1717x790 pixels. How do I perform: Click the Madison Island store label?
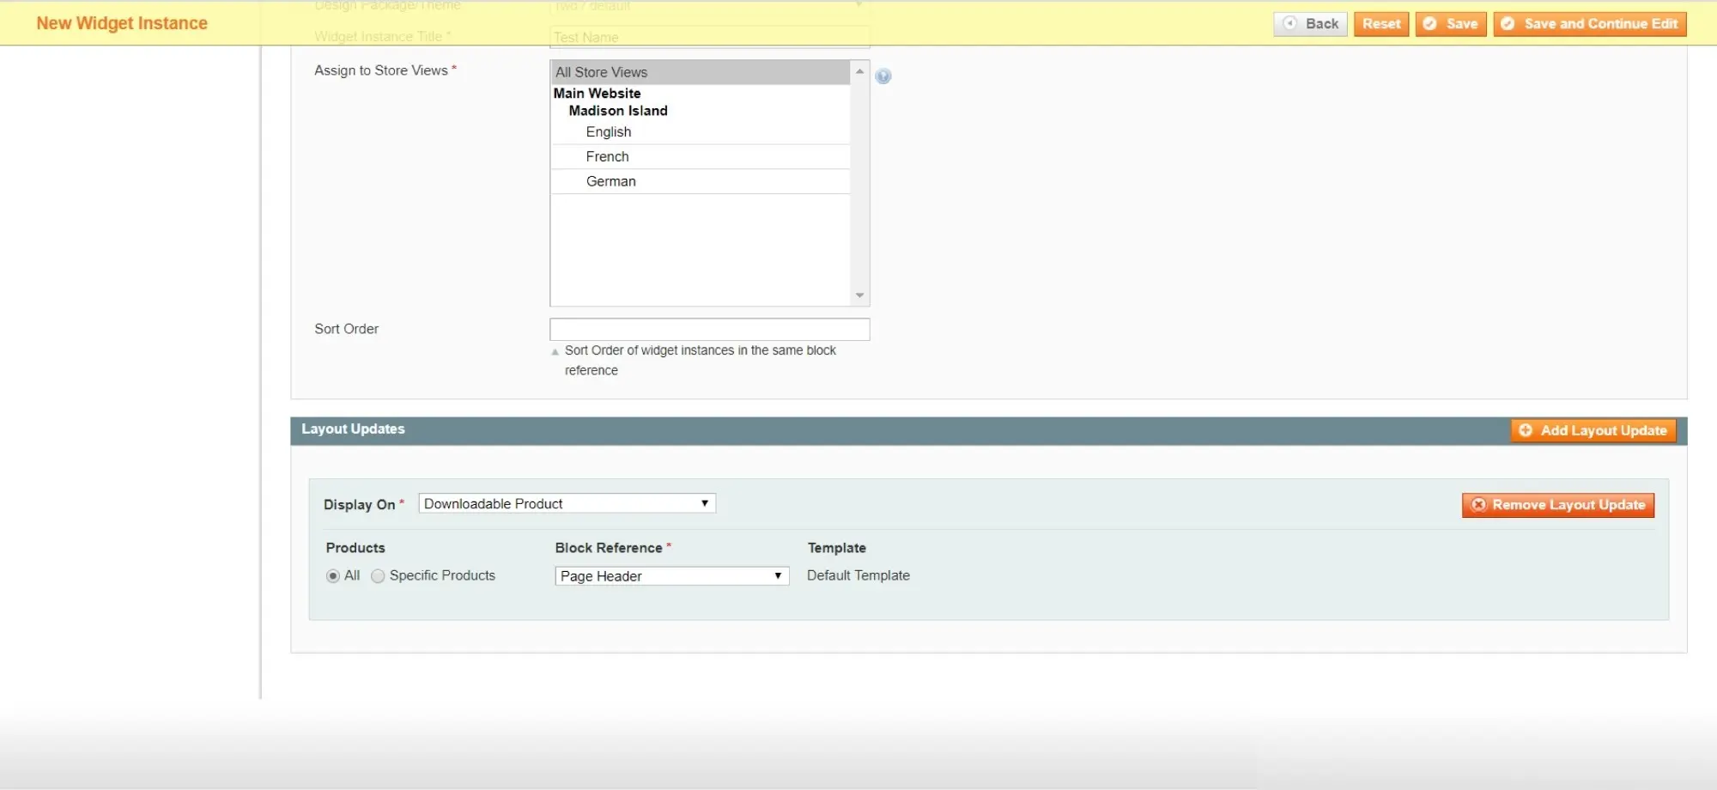click(x=618, y=111)
